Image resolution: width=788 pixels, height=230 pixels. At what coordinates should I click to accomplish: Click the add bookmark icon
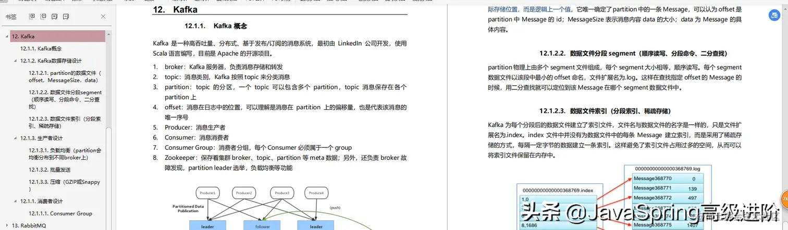point(55,17)
